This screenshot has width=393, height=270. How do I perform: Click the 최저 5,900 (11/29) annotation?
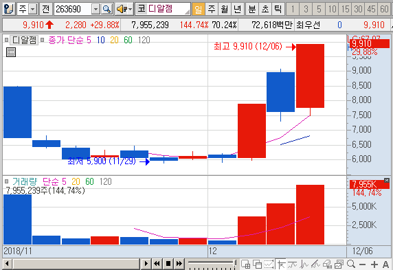[x=102, y=161]
